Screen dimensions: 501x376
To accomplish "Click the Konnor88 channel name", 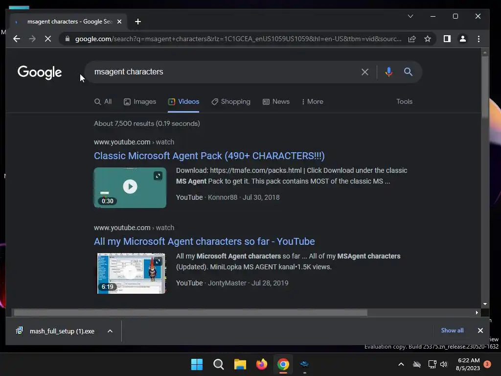I will click(223, 197).
